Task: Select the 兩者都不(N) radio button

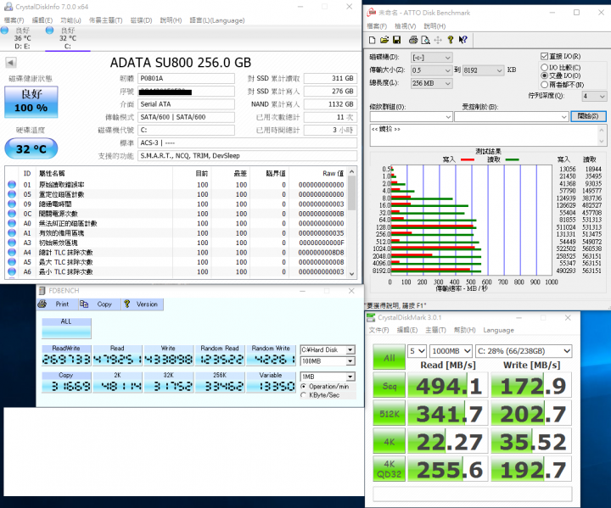Action: 544,85
